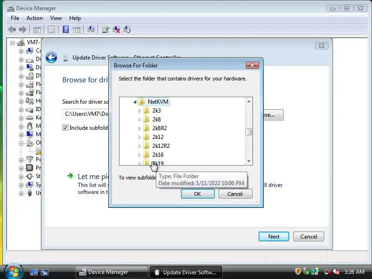Image resolution: width=372 pixels, height=279 pixels.
Task: Click Switch between windows quick launch icon
Action: (44, 272)
